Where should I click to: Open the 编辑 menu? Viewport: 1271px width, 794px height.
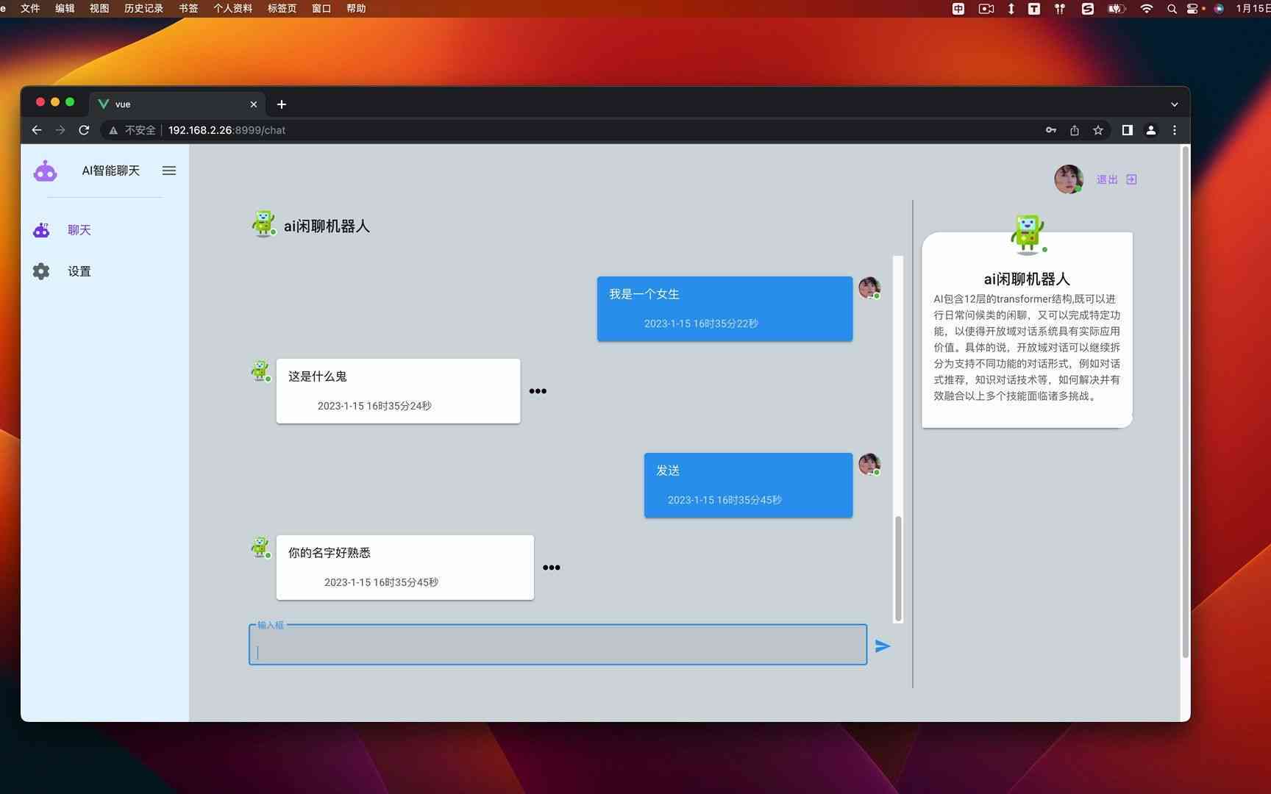65,8
